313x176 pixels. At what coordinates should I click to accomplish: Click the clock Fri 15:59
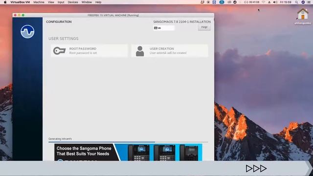286,2
